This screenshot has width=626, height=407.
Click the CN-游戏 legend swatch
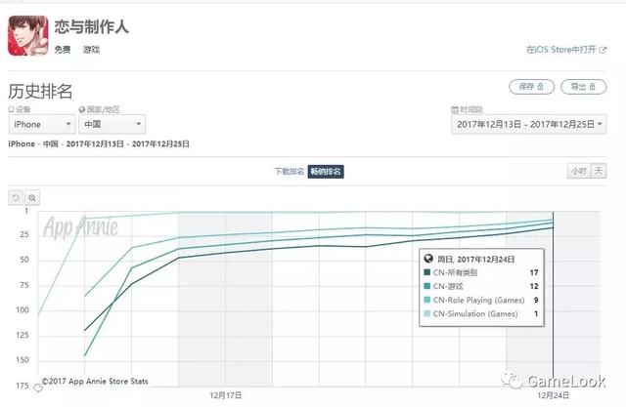(426, 286)
